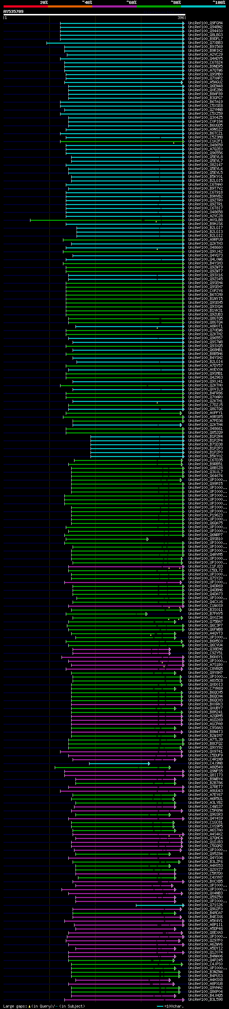
Task: Select the UniRef100_C1FJD3 label
Action: tap(205, 566)
